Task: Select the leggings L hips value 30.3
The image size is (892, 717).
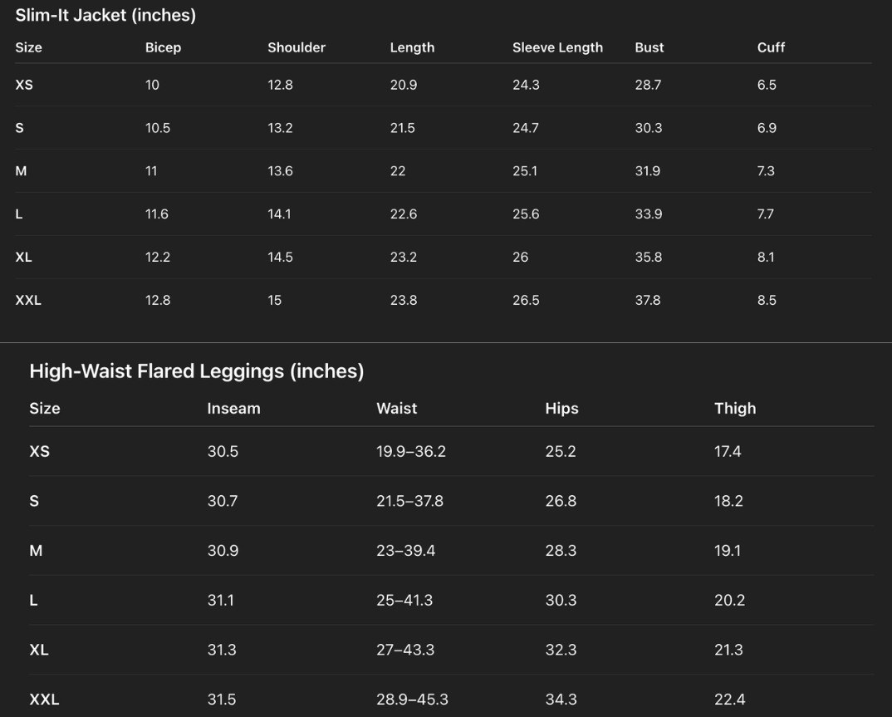Action: 561,600
